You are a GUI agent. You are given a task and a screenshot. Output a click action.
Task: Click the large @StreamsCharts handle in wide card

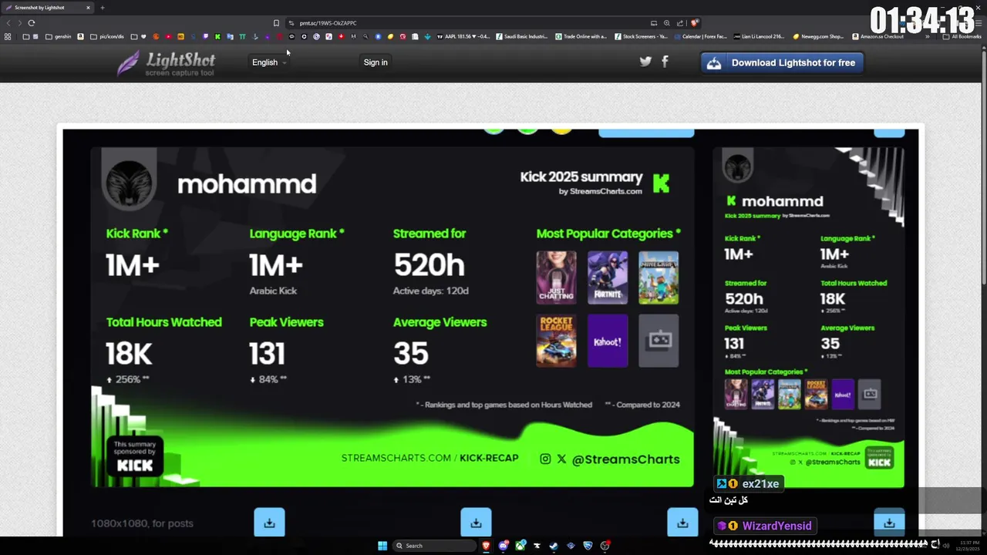(x=625, y=459)
